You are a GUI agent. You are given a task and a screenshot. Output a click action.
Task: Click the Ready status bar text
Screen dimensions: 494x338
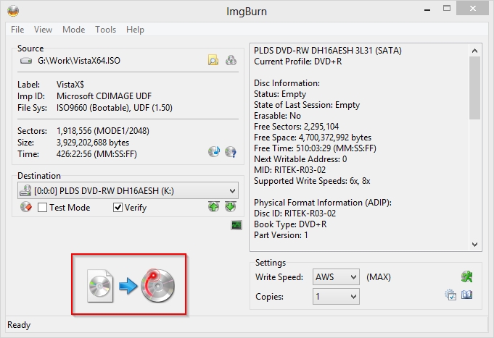coord(19,325)
